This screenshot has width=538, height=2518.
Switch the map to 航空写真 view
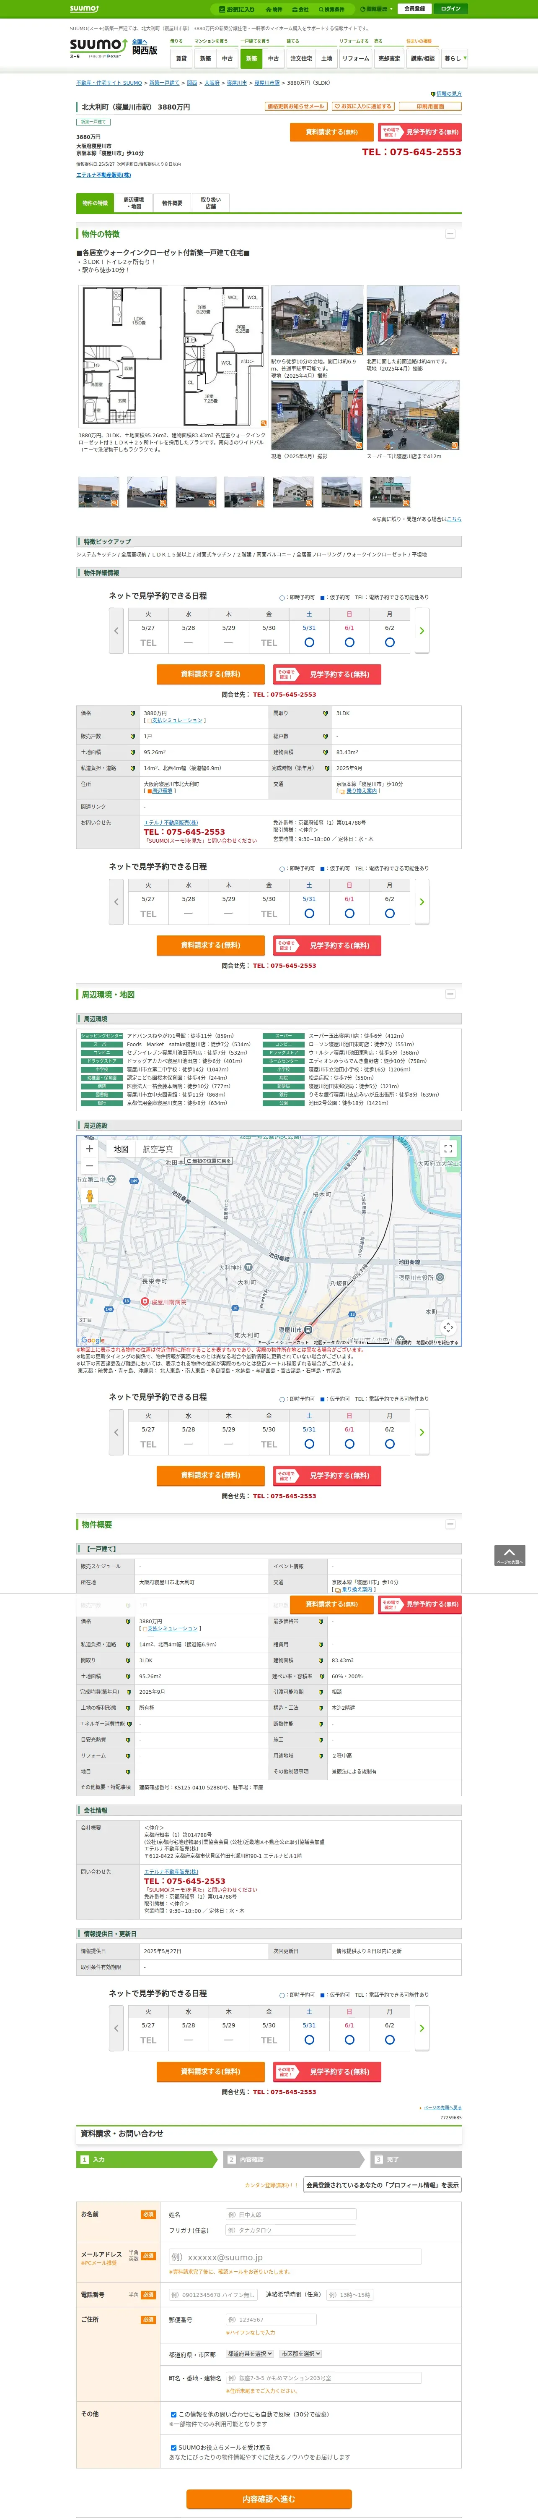(158, 1149)
